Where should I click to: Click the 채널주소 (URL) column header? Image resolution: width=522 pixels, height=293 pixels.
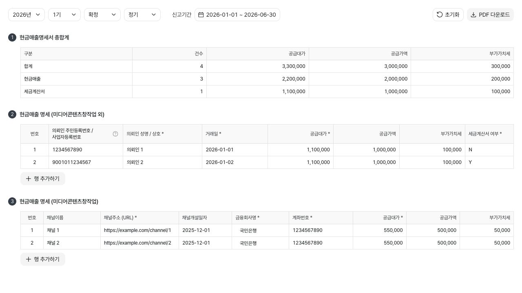pos(139,218)
